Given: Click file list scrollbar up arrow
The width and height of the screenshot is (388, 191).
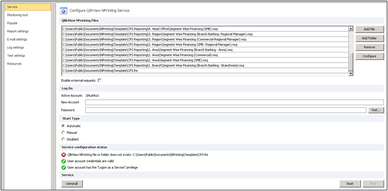Looking at the screenshot, I should (x=351, y=29).
